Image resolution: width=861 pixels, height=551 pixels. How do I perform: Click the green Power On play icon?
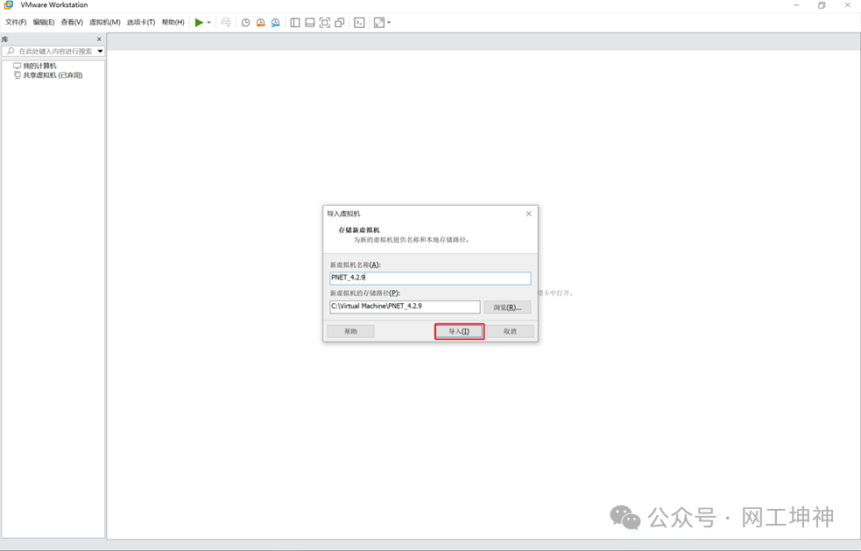click(x=199, y=23)
